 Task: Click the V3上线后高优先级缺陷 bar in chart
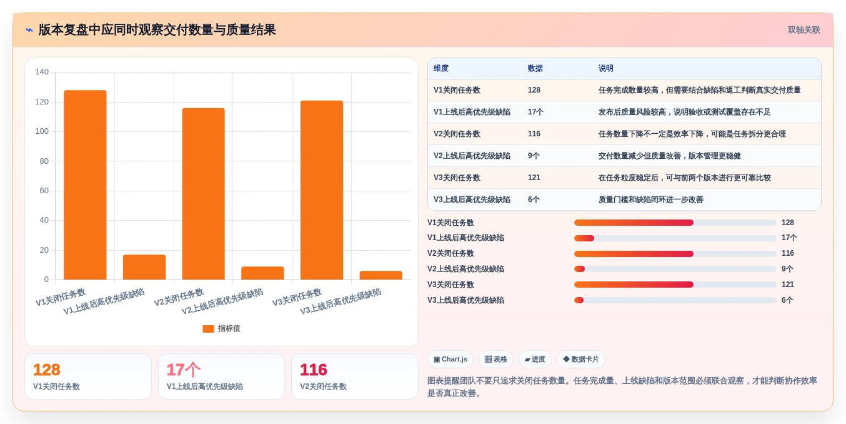click(381, 275)
